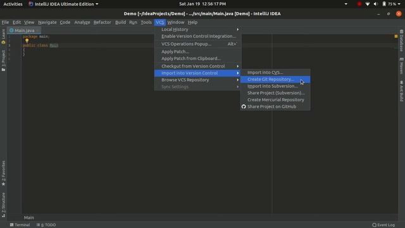405x228 pixels.
Task: Click the volume speaker icon
Action: [x=375, y=4]
